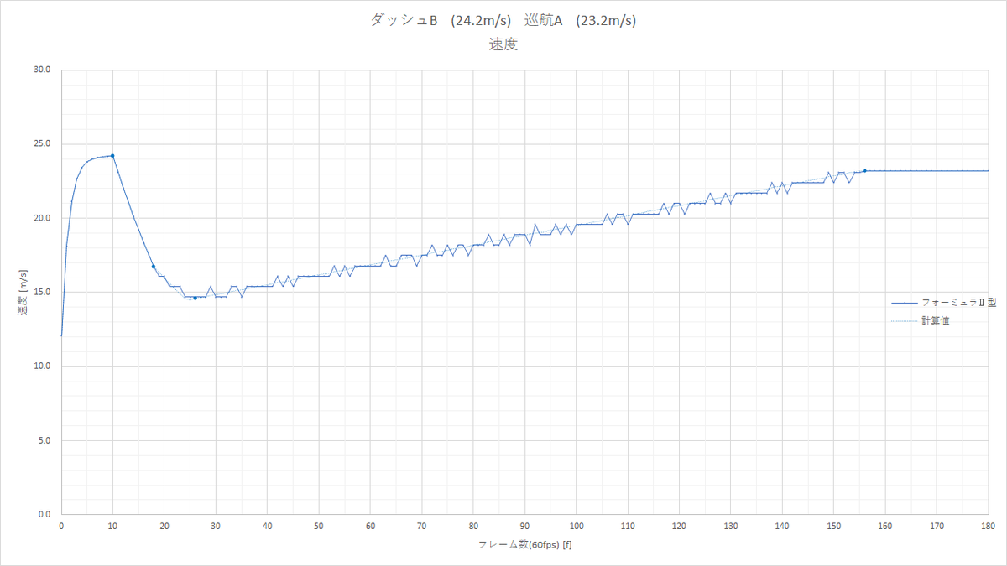Click the y-axis value '5.0'
The height and width of the screenshot is (566, 1007).
[x=44, y=440]
